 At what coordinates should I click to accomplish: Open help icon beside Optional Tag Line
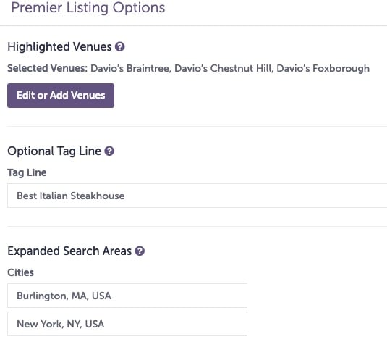(x=109, y=151)
